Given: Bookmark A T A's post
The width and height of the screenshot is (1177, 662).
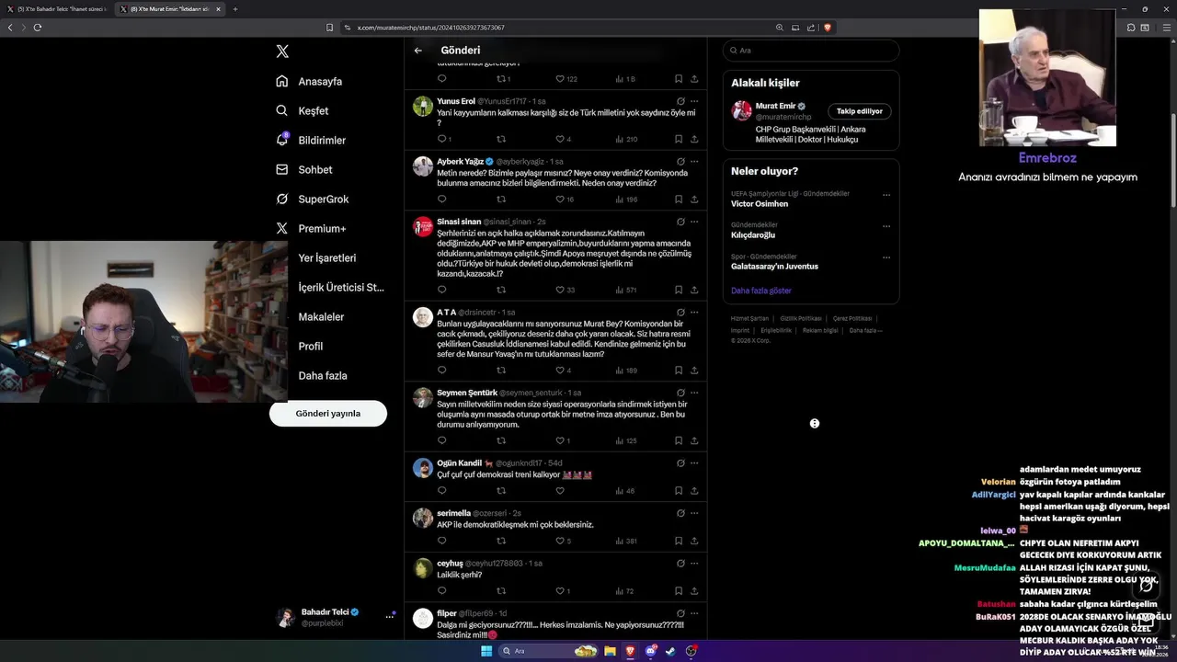Looking at the screenshot, I should point(679,371).
